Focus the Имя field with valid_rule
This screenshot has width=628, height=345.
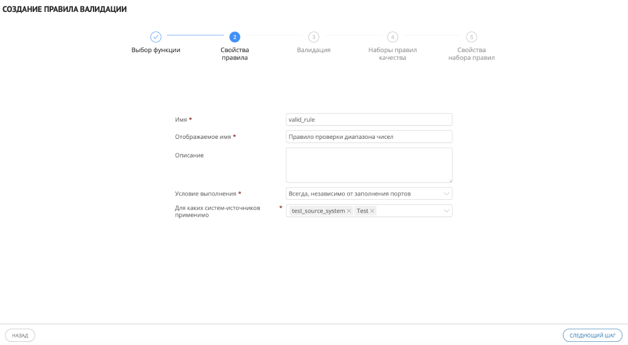(369, 119)
